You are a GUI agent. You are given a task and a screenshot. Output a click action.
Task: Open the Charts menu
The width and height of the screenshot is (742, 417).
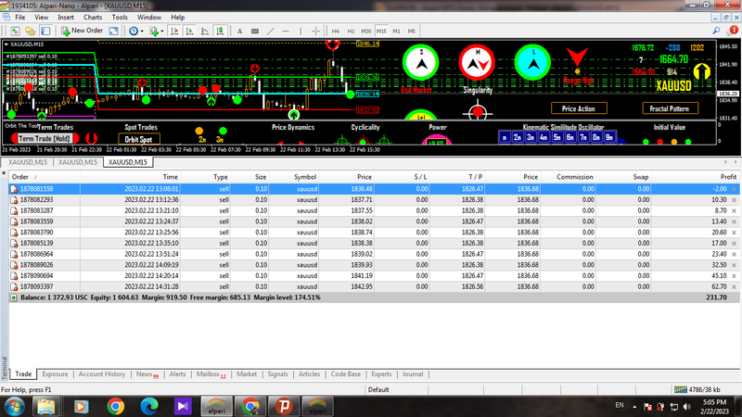point(93,17)
